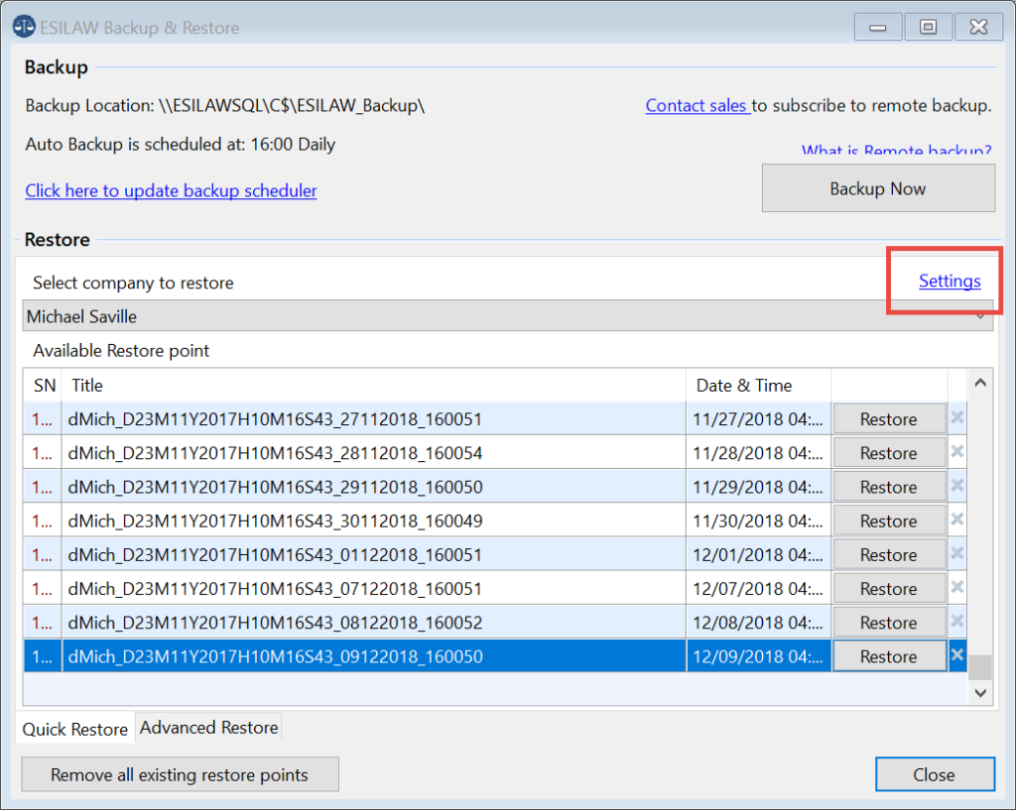Screen dimensions: 1016x810
Task: Delete restore point dated 12/01/2018 via X icon
Action: [x=957, y=553]
